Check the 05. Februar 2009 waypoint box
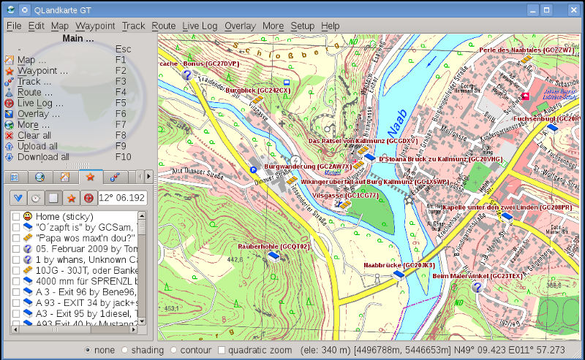585x360 pixels. click(x=15, y=249)
